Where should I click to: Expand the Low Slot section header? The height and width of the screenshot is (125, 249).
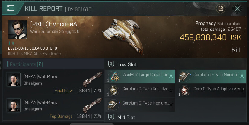point(127,64)
